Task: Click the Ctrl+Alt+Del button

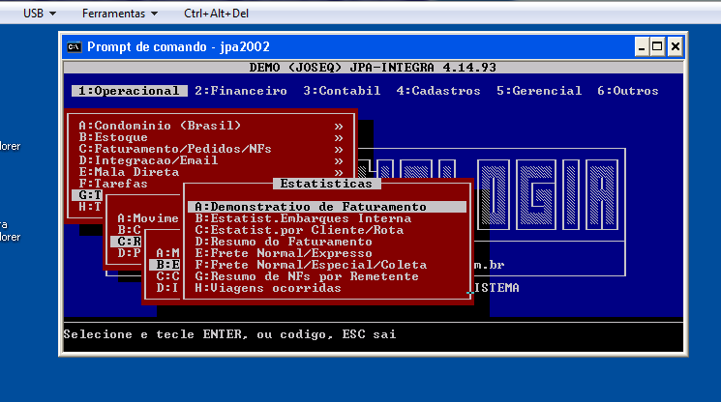Action: [216, 14]
